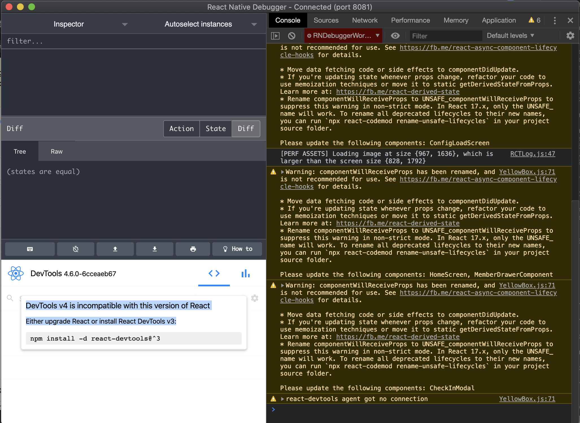This screenshot has height=423, width=580.
Task: Open the Memory tab
Action: [x=456, y=20]
